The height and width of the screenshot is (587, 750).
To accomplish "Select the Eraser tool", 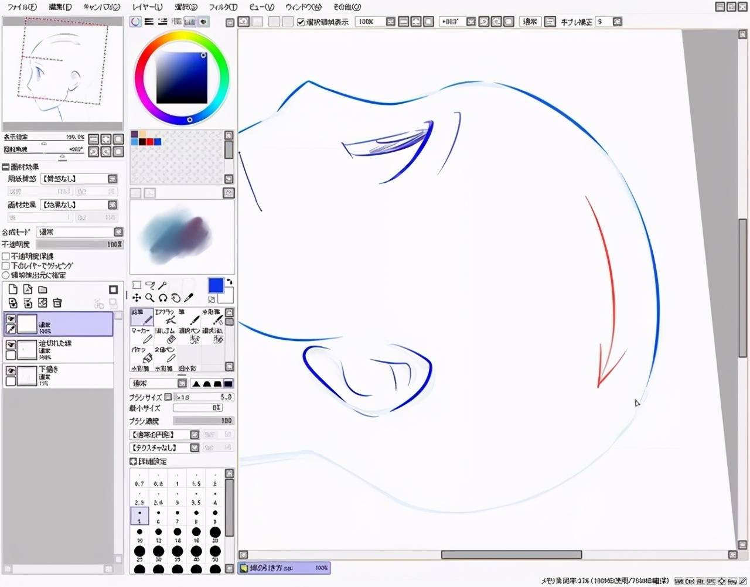I will tap(165, 336).
